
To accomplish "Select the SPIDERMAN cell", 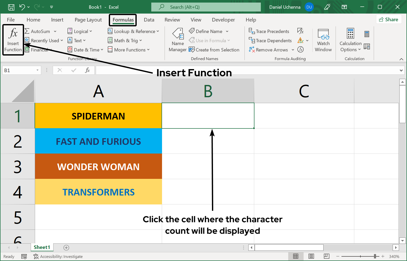I will coord(98,116).
